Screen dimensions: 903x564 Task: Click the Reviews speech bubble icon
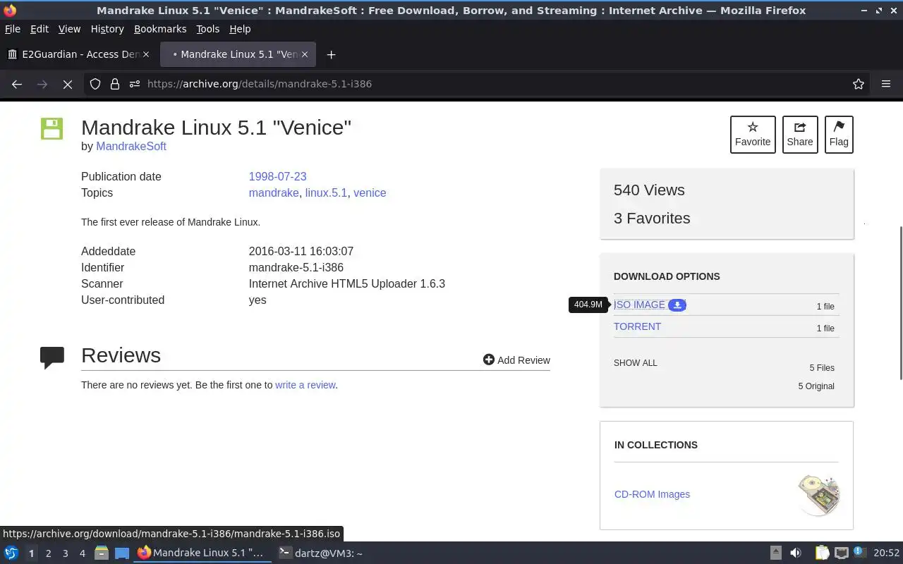click(52, 357)
